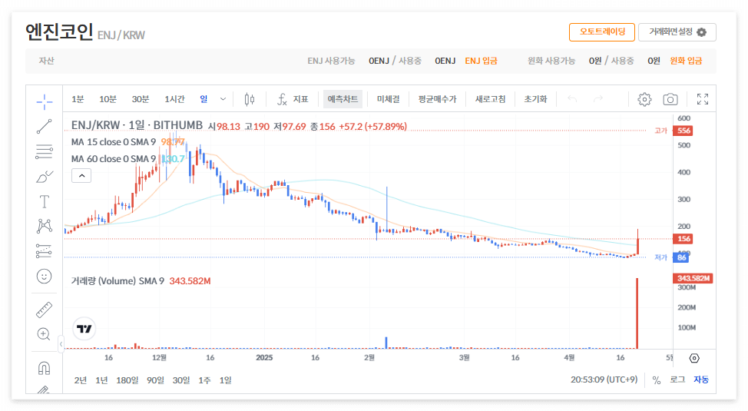The height and width of the screenshot is (411, 748).
Task: Click the ENJ 입금 deposit link
Action: coord(482,61)
